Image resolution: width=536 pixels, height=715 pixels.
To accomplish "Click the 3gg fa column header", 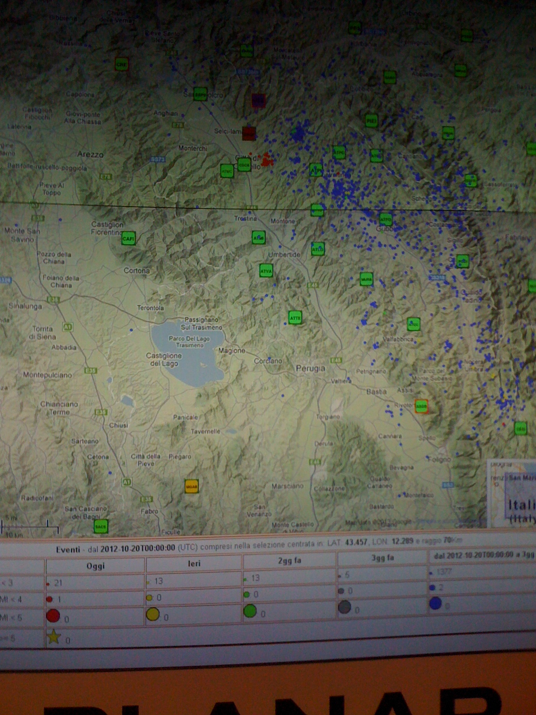I will tap(382, 558).
